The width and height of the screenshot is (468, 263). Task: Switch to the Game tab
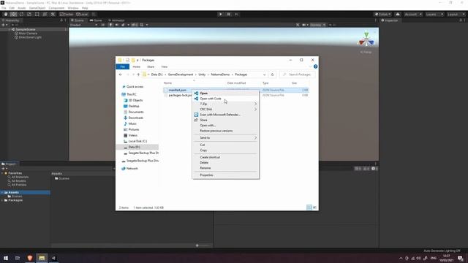click(x=96, y=20)
